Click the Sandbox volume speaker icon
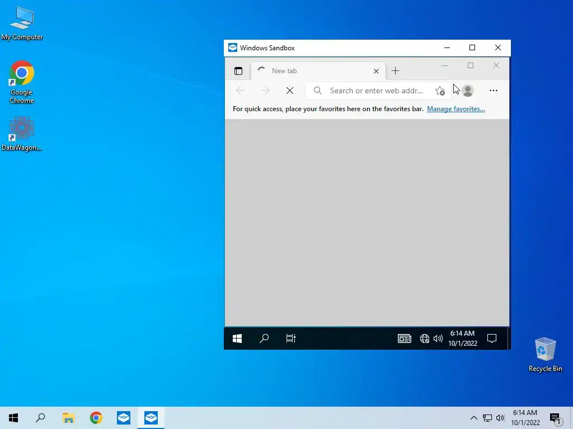 point(438,339)
